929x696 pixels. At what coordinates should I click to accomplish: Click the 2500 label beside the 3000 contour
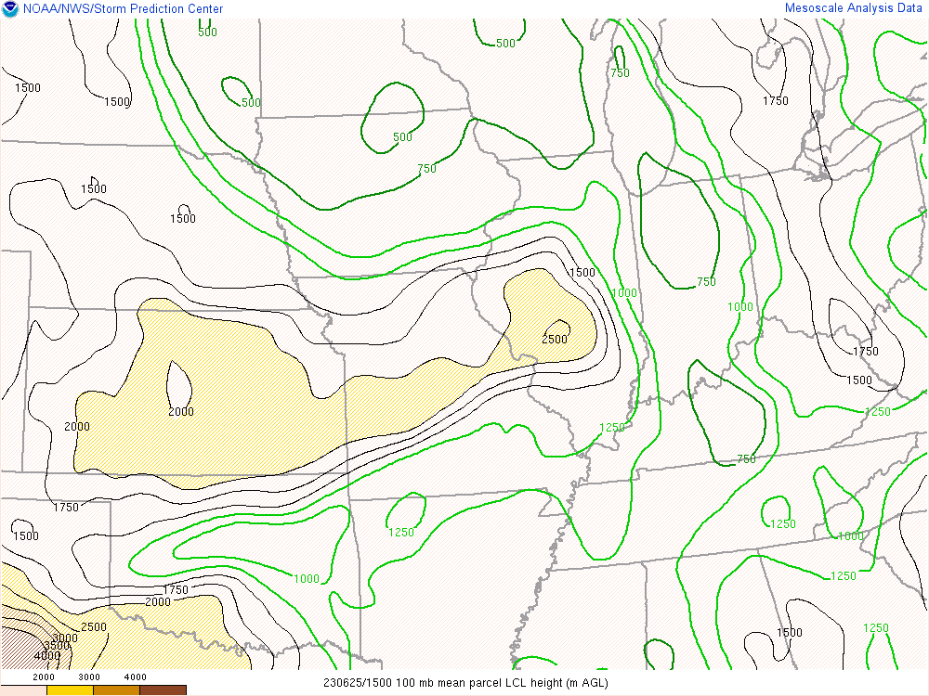(94, 627)
